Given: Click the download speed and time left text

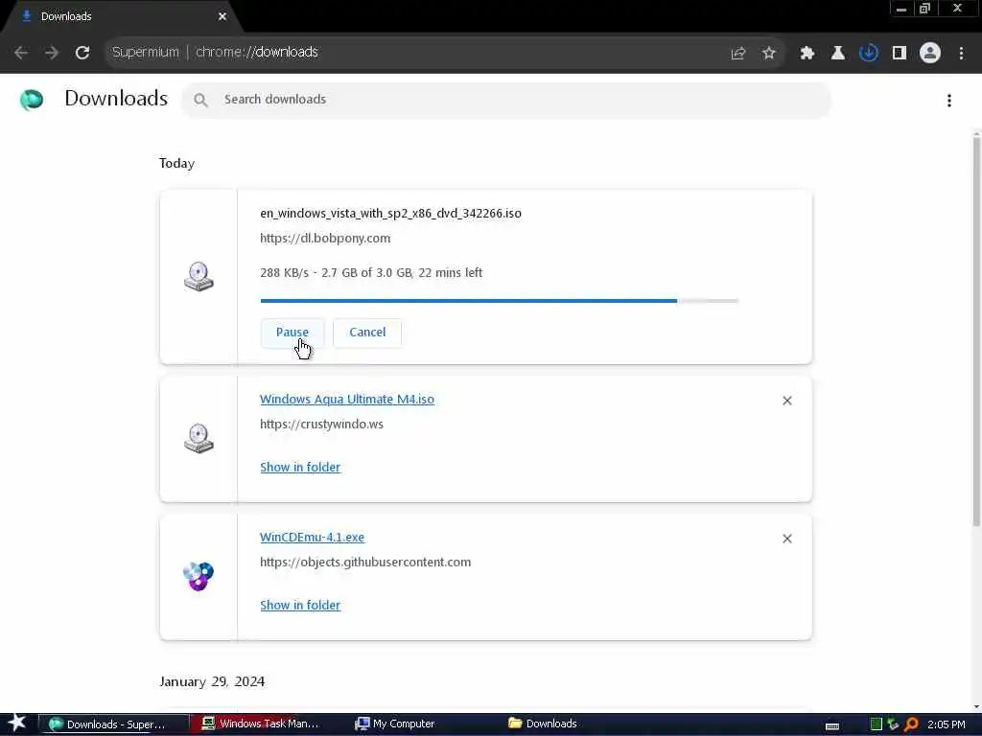Looking at the screenshot, I should (x=371, y=273).
